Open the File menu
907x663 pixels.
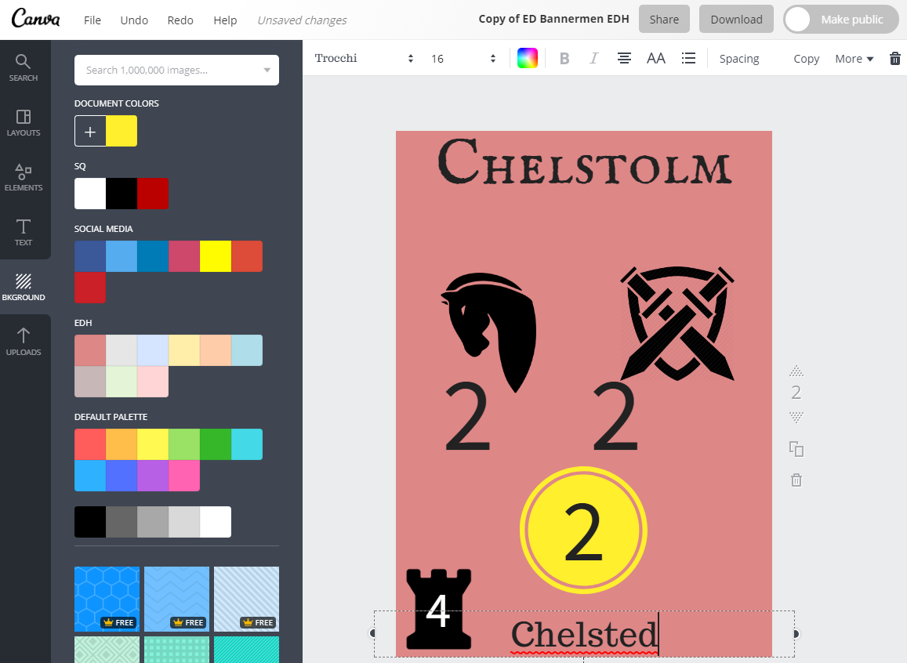coord(93,20)
